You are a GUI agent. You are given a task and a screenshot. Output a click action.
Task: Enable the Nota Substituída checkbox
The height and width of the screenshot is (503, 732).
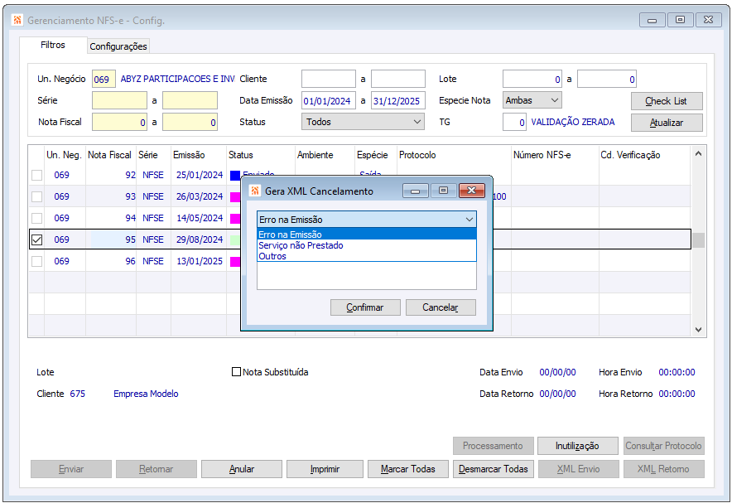click(236, 372)
